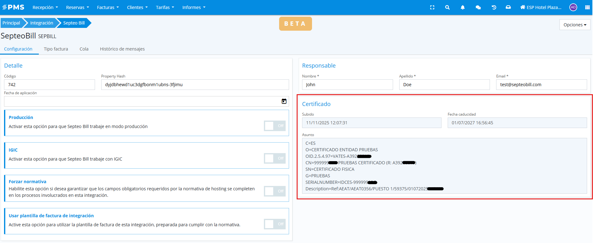Select the ESP Hotel Plaza property link
Image resolution: width=593 pixels, height=243 pixels.
[x=541, y=7]
